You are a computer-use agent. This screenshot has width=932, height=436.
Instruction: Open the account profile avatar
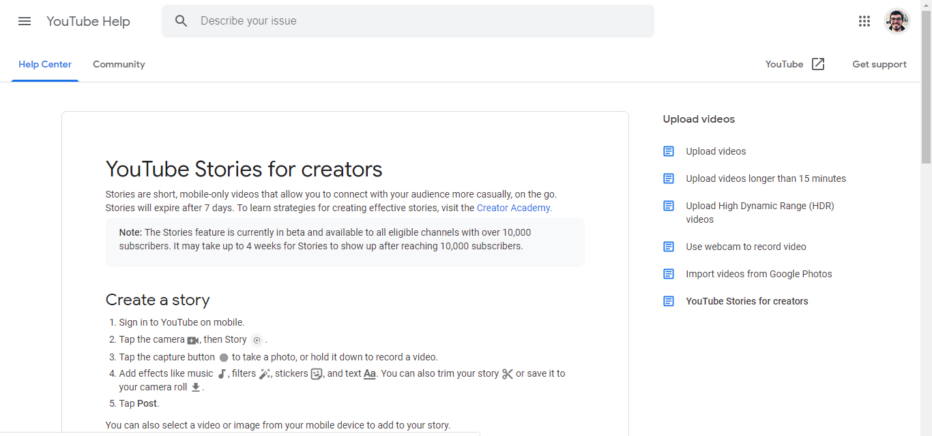(x=897, y=21)
